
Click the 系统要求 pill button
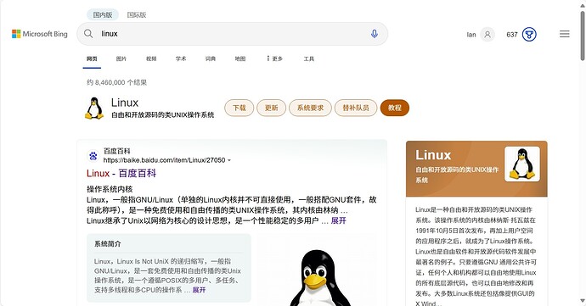[310, 108]
